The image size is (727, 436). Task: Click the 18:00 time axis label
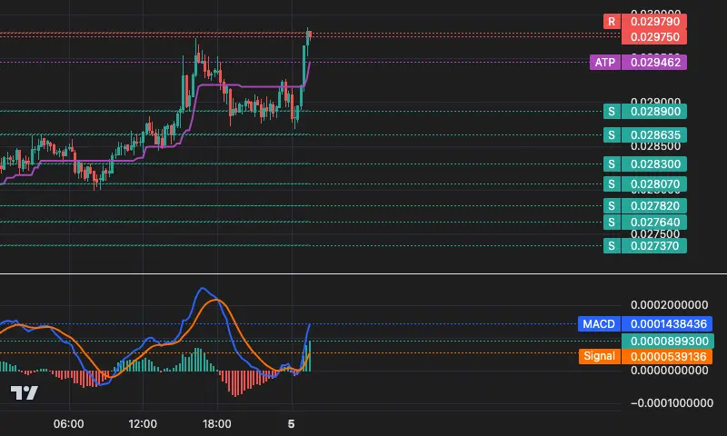pos(216,424)
